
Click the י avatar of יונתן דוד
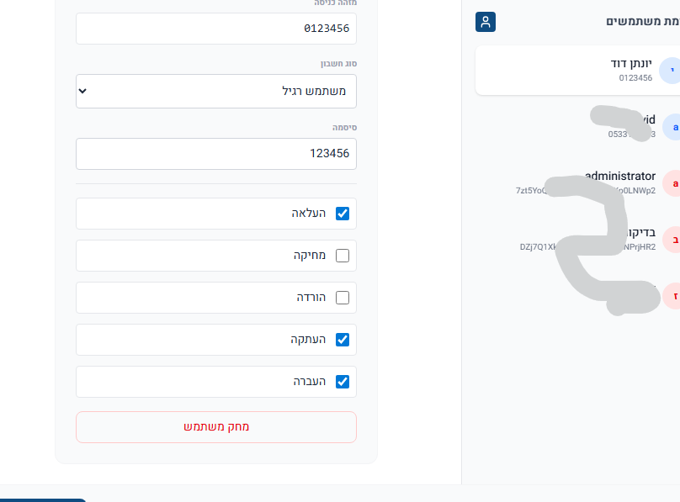tap(670, 71)
